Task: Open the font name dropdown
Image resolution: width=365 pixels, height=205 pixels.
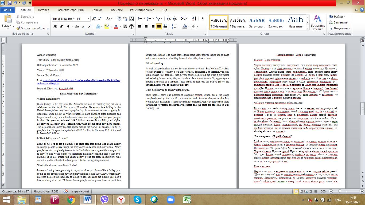Action: pyautogui.click(x=73, y=19)
